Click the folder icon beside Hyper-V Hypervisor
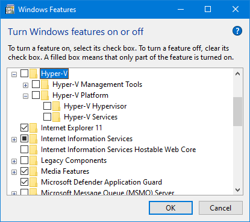 pos(57,106)
